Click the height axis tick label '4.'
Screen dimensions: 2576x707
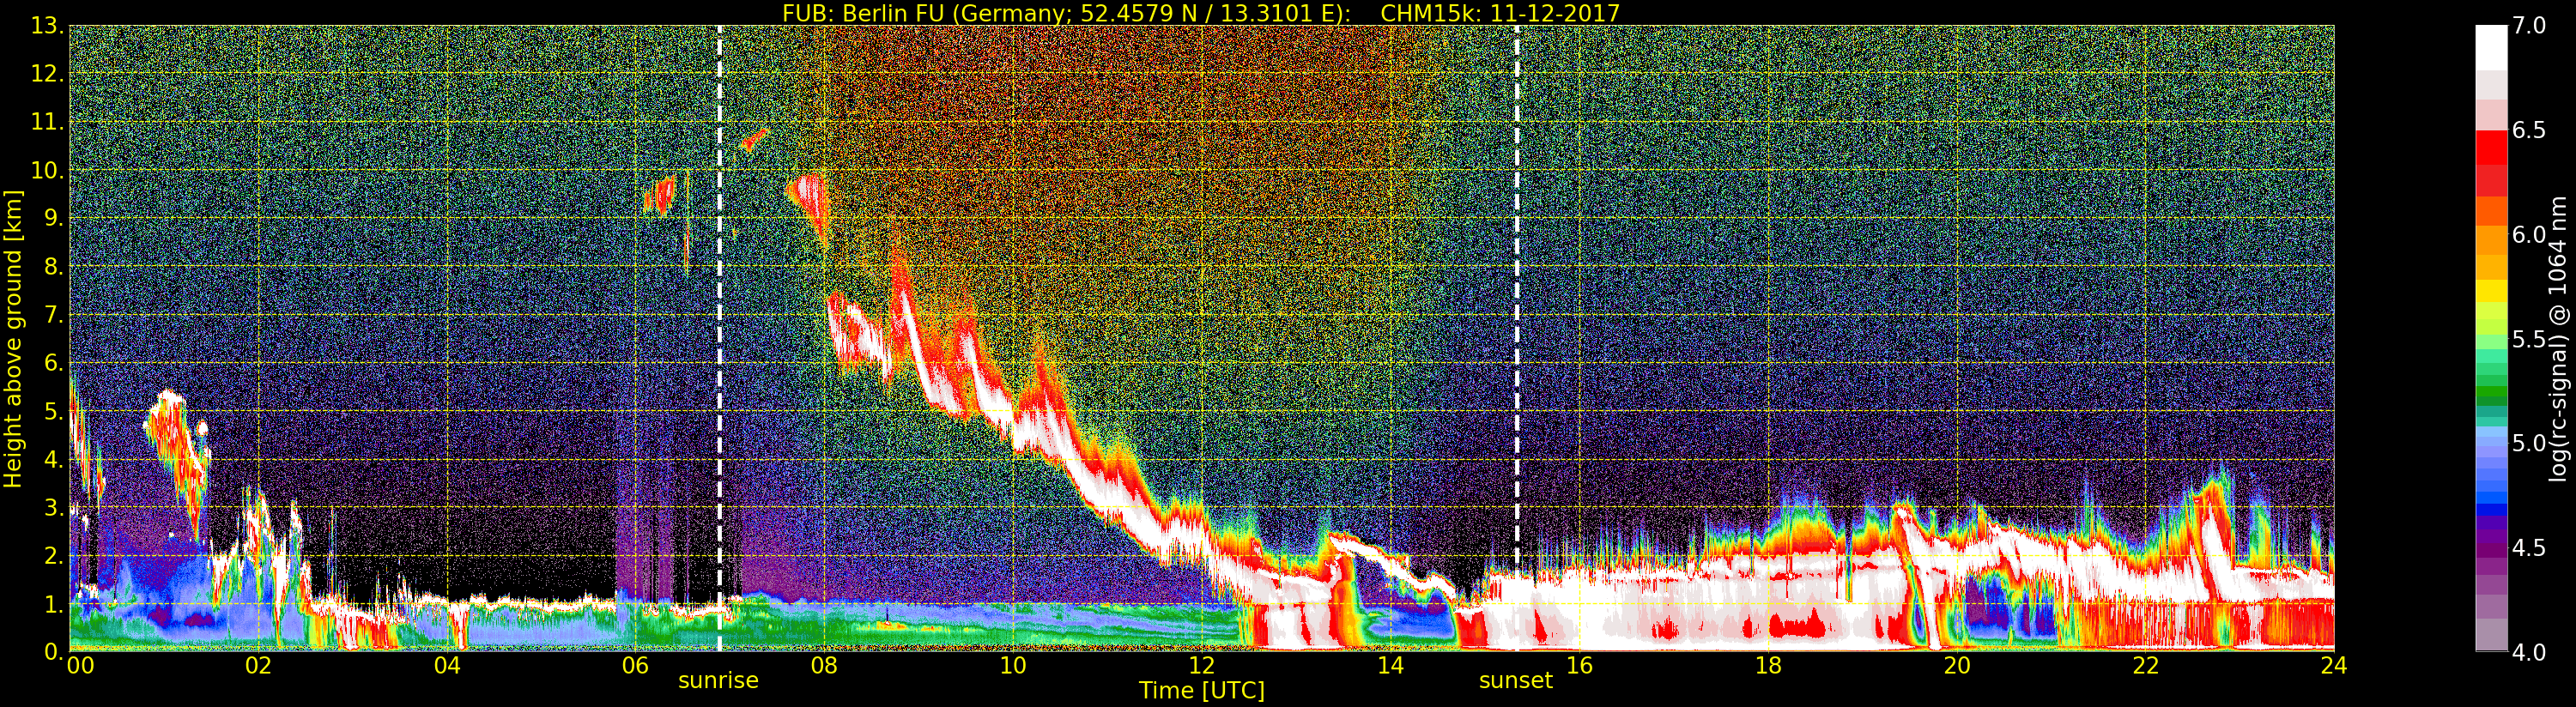point(54,459)
